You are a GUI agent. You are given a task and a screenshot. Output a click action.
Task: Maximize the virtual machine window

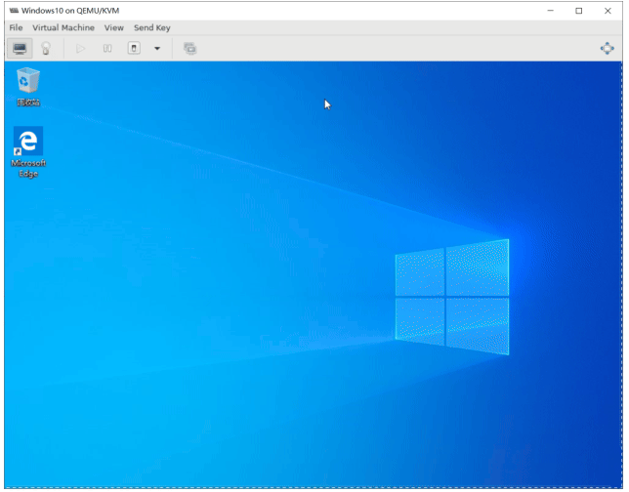(x=578, y=10)
